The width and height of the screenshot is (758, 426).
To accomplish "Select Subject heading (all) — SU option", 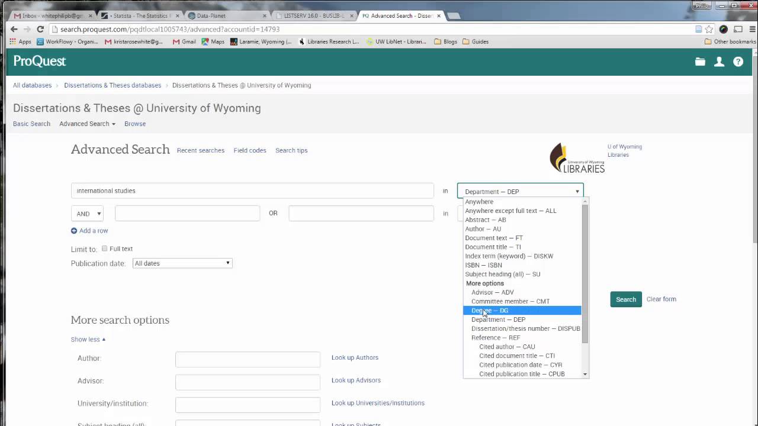I will click(522, 275).
